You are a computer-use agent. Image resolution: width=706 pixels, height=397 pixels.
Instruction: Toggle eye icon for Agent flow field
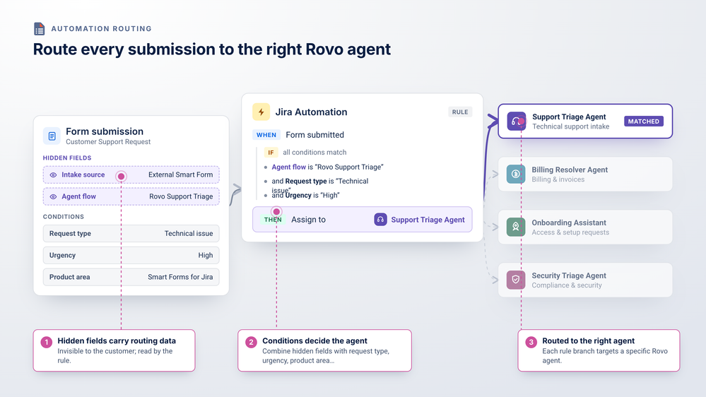pyautogui.click(x=53, y=196)
